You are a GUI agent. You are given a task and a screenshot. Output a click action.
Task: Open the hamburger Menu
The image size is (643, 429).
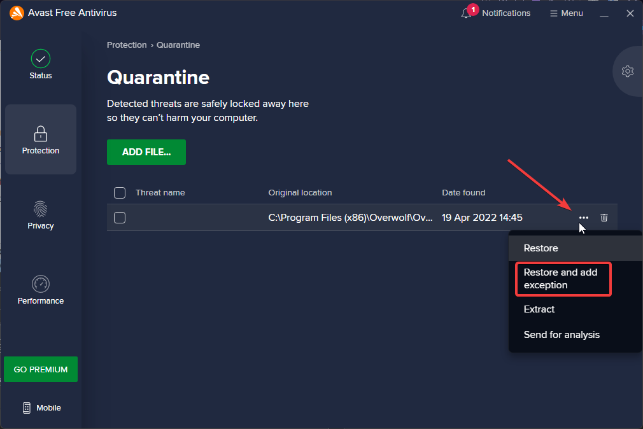[567, 13]
